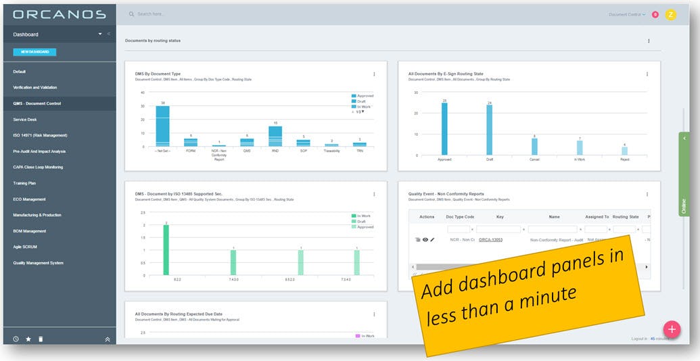Click the clock history icon in sidebar footer
The height and width of the screenshot is (361, 700).
point(16,339)
